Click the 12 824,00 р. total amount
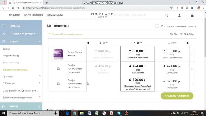The width and height of the screenshot is (206, 116). [x=187, y=34]
